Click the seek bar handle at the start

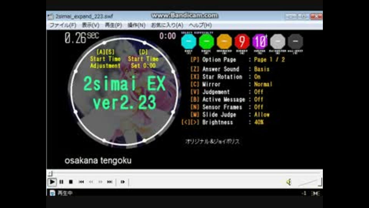tap(50, 174)
